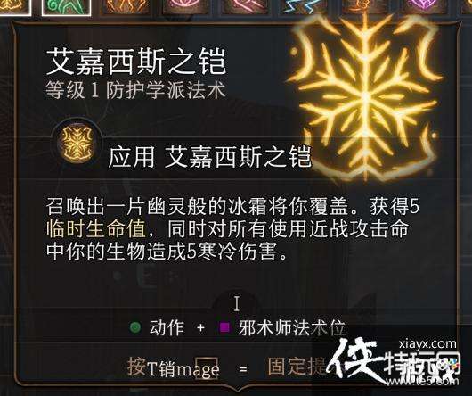The width and height of the screenshot is (472, 396).
Task: Click the small round 艾嘉西斯之铠 spell icon
Action: click(x=76, y=144)
